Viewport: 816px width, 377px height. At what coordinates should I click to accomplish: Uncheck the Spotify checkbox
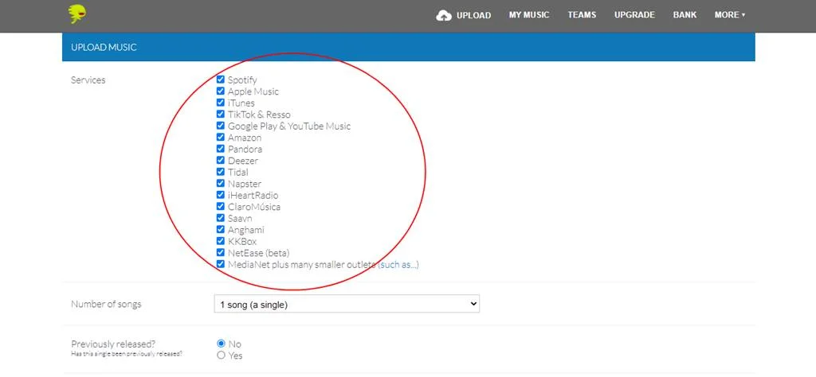point(221,80)
